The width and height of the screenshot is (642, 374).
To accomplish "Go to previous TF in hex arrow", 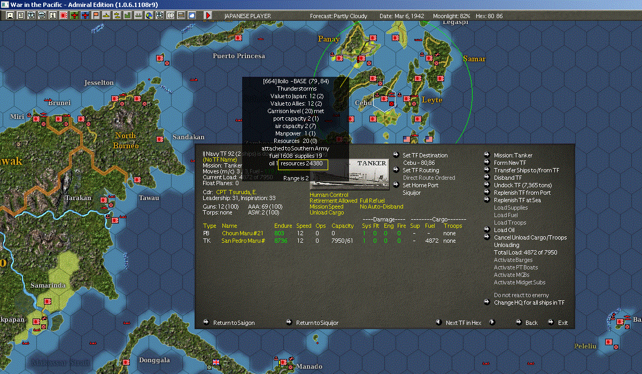I will [438, 322].
